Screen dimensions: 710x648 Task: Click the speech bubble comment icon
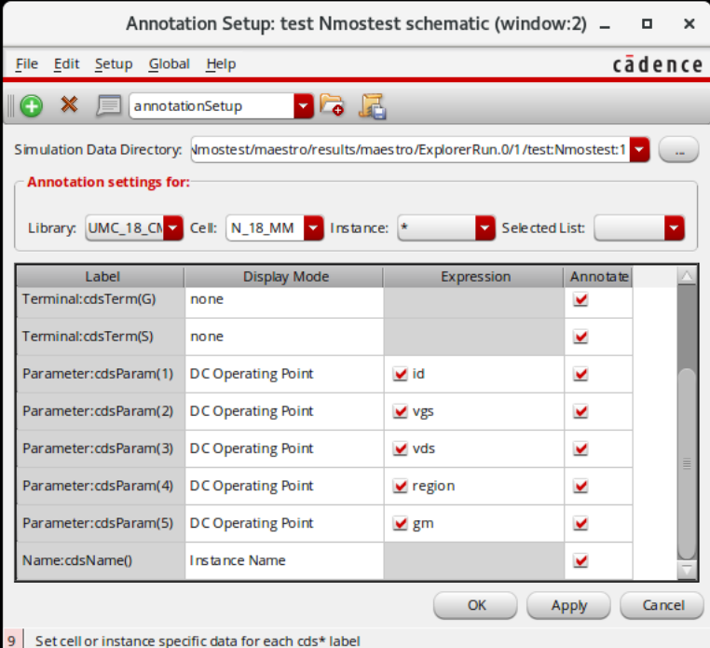click(109, 105)
